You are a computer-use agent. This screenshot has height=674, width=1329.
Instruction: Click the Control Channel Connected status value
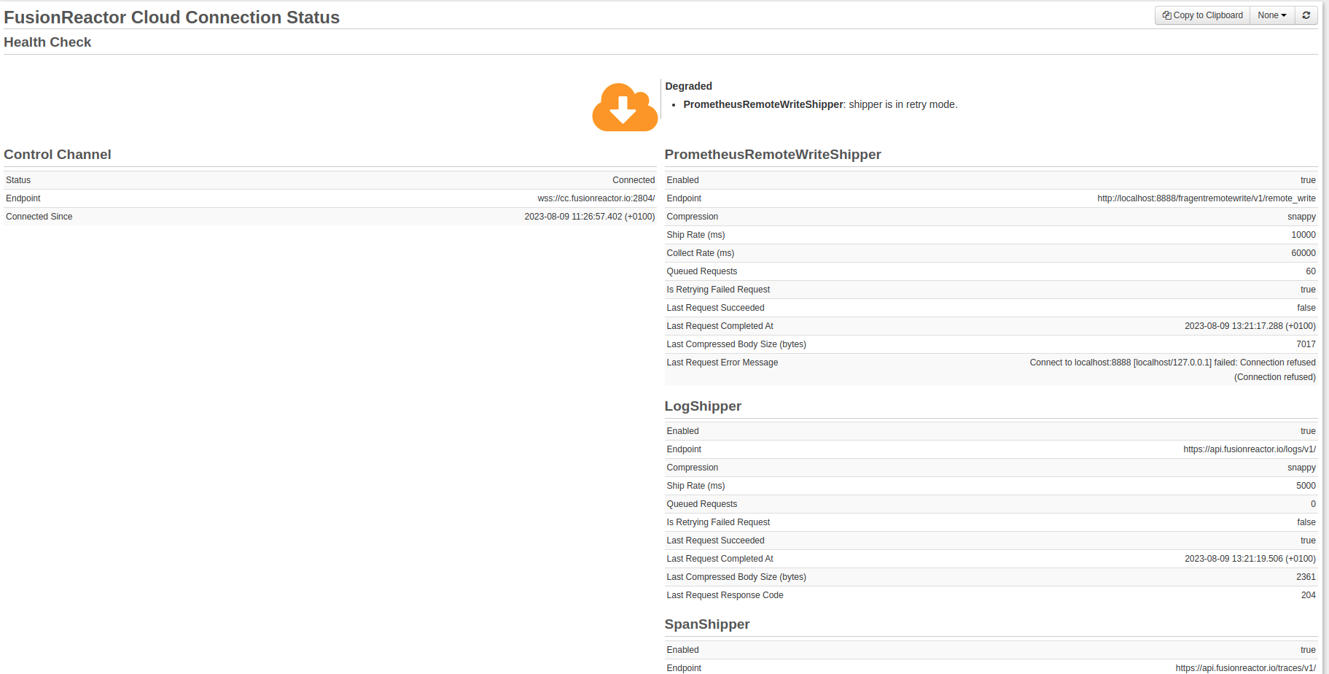pos(634,180)
